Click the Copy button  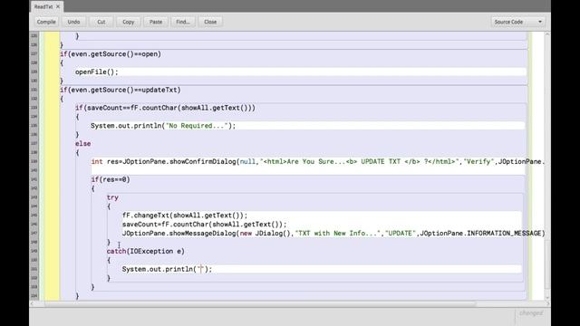tap(129, 22)
